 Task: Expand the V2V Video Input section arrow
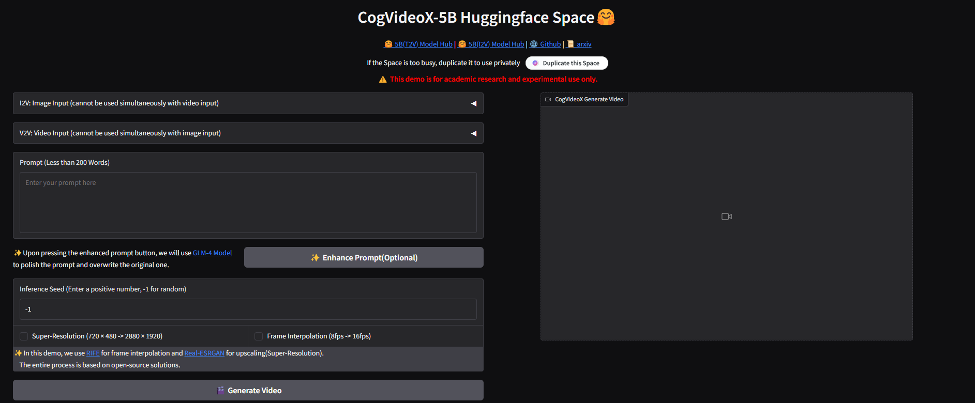coord(473,133)
